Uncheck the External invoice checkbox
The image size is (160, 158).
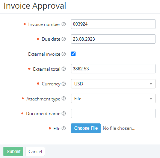tap(73, 54)
